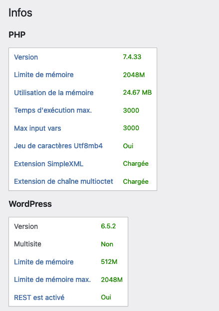Click the 'PHP' section heading
Screen dimensions: 219x311
[x=17, y=35]
